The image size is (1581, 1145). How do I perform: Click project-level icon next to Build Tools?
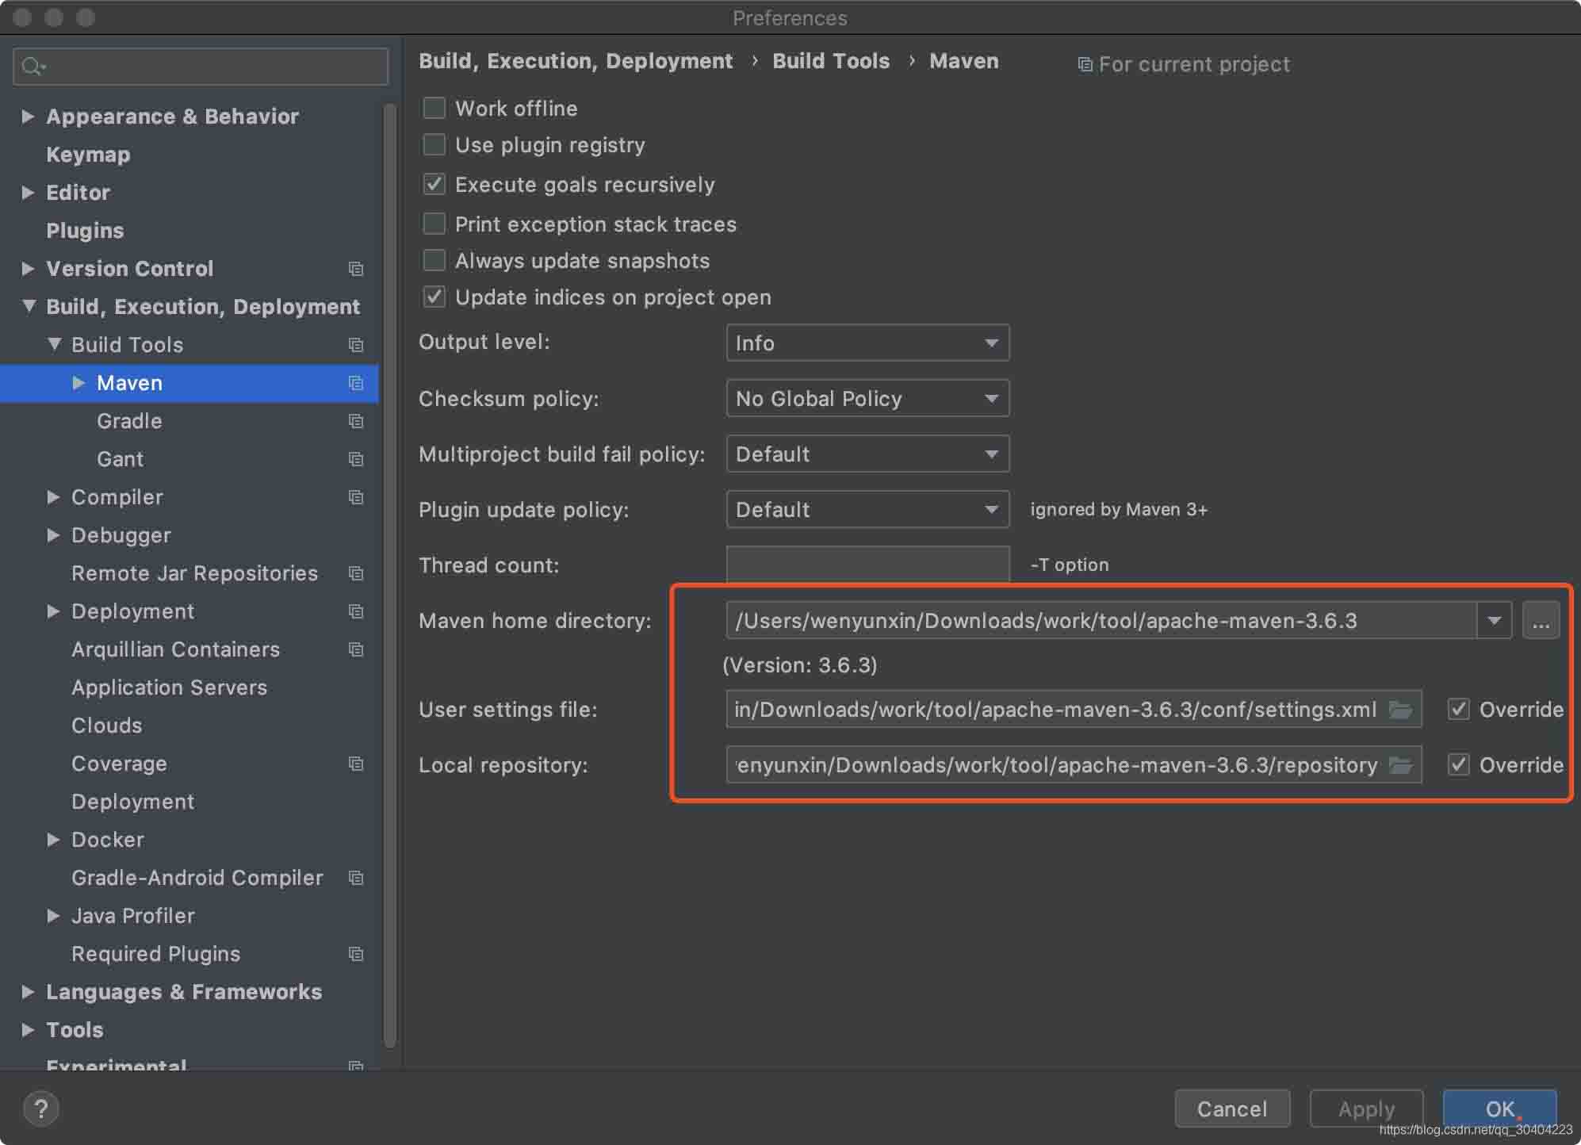(356, 345)
